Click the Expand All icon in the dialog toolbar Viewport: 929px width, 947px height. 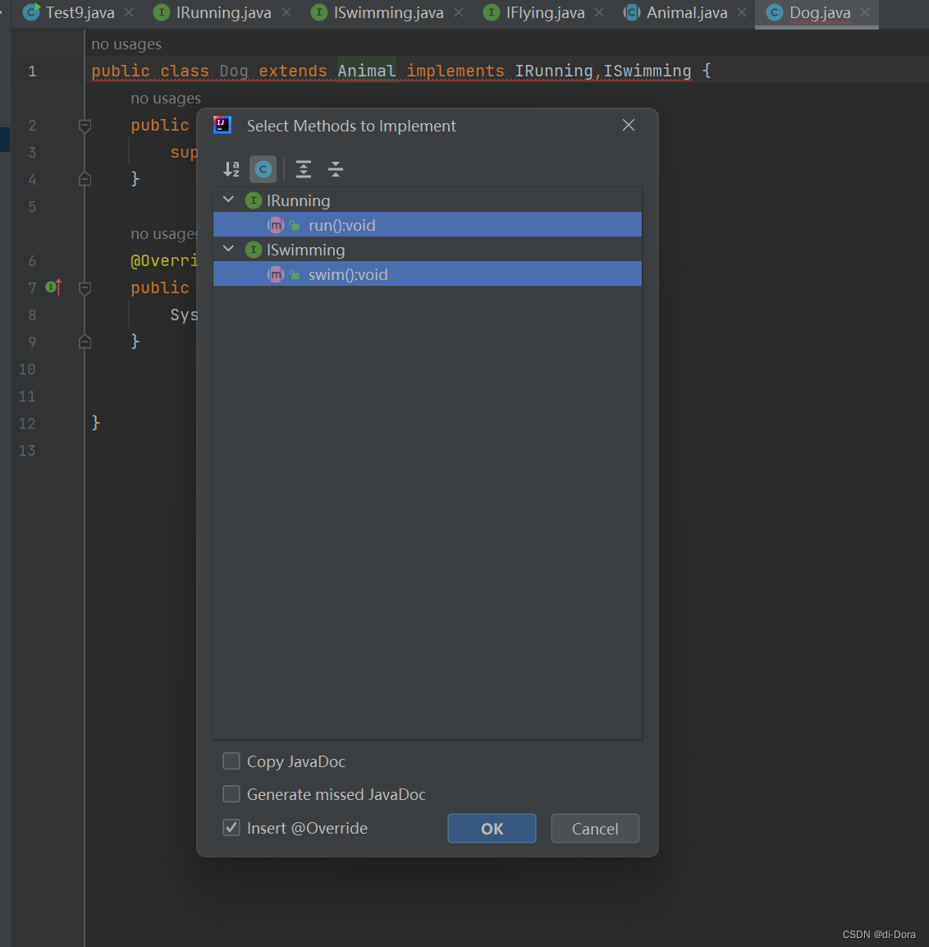click(x=303, y=168)
